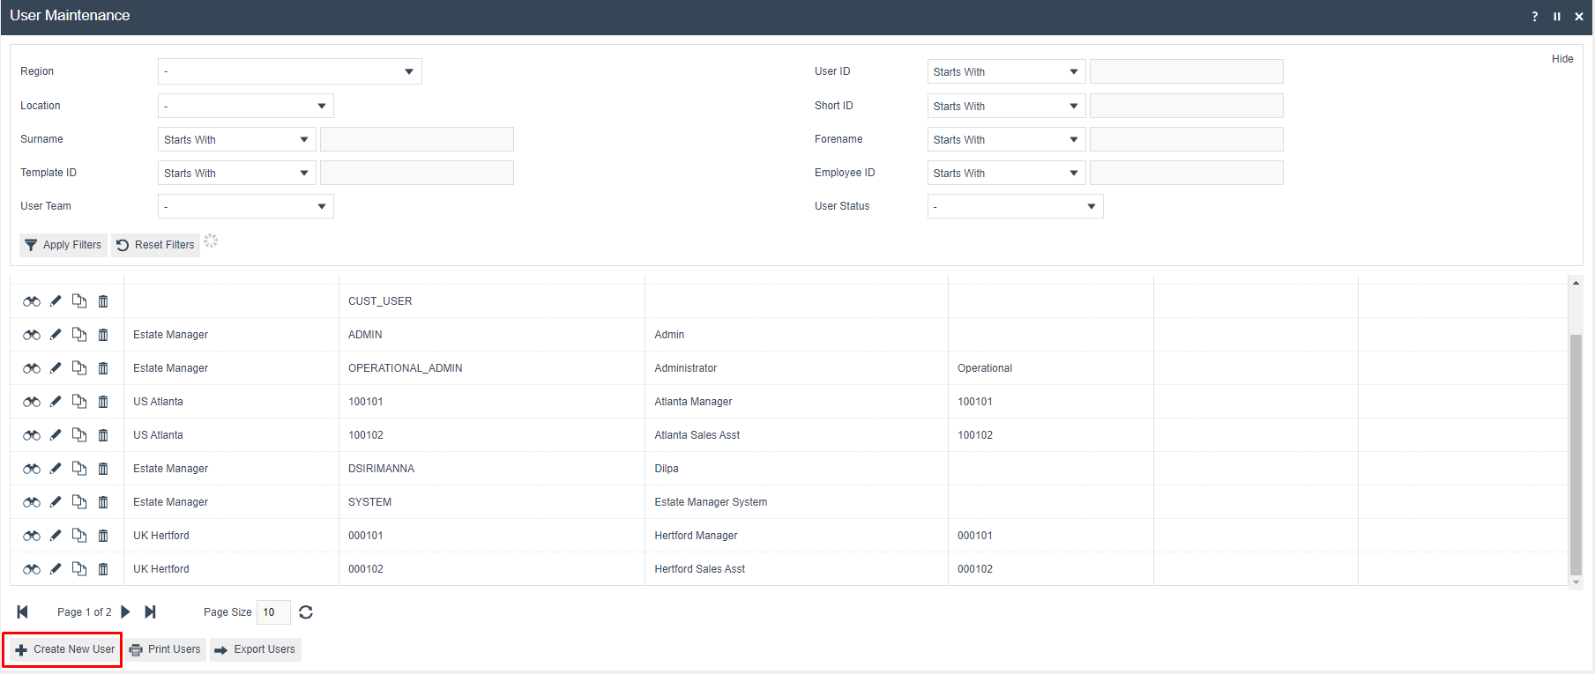Image resolution: width=1595 pixels, height=674 pixels.
Task: Delete the SYSTEM user record
Action: (103, 502)
